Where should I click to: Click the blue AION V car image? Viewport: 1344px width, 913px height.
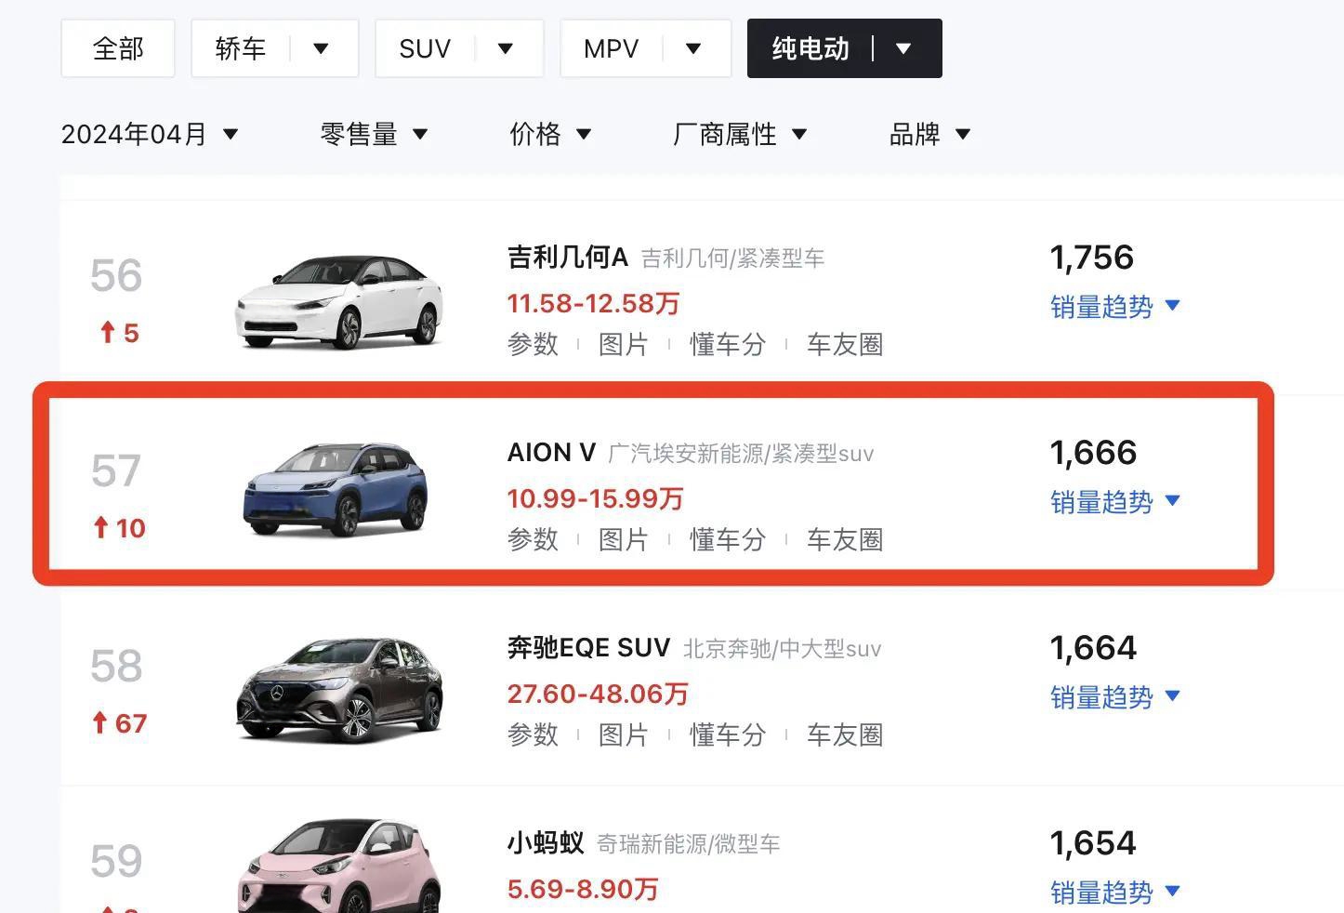click(x=336, y=490)
